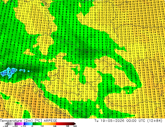
Task: Click the '38' legend value
Action: [x=67, y=126]
